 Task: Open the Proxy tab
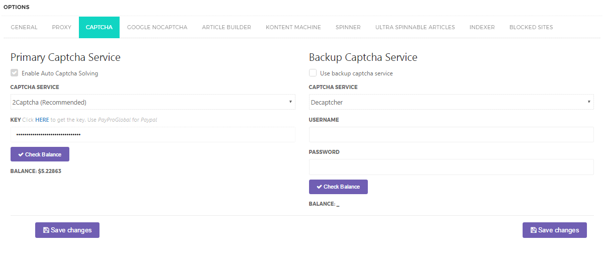tap(62, 27)
